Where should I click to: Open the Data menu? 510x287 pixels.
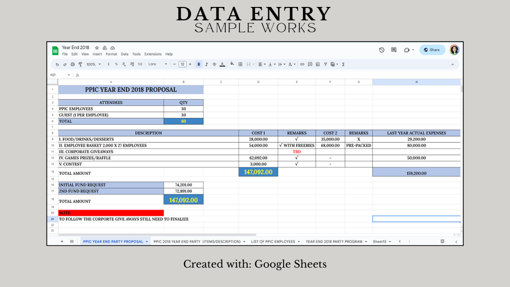(x=124, y=54)
